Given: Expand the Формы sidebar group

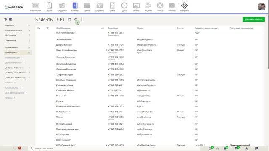Looking at the screenshot, I should (x=10, y=98).
